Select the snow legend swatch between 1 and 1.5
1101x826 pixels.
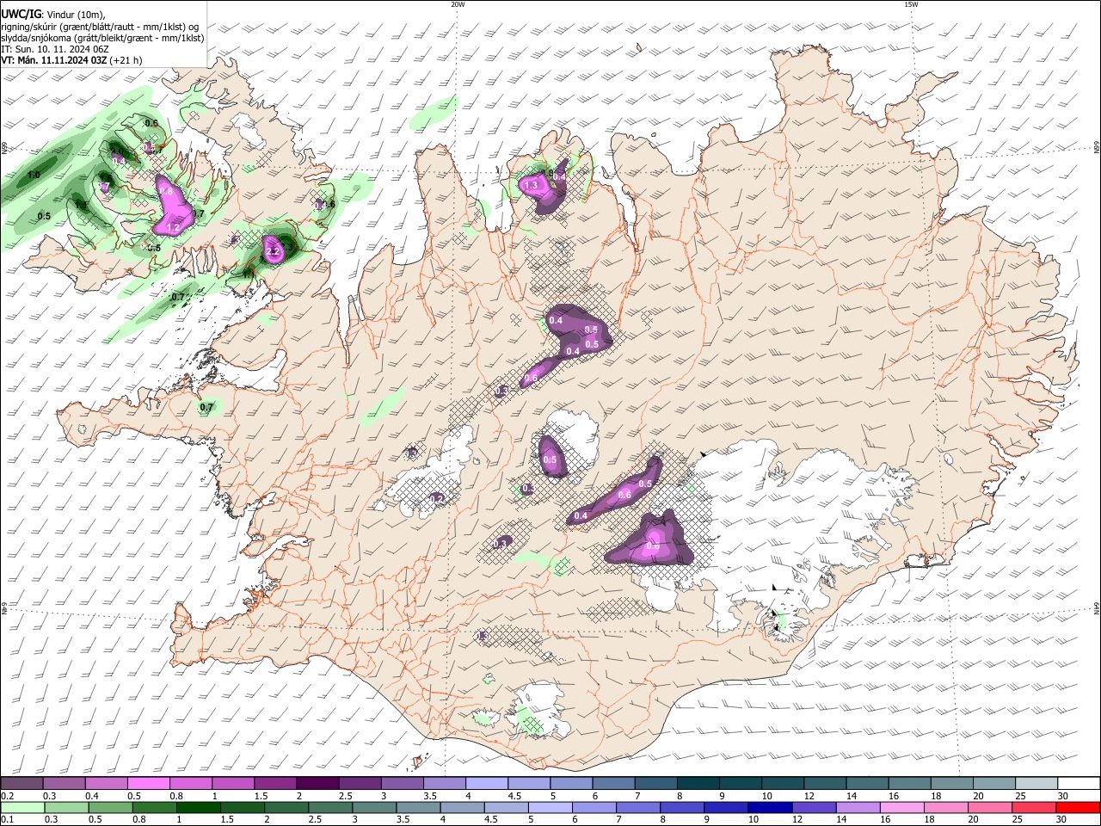click(232, 784)
